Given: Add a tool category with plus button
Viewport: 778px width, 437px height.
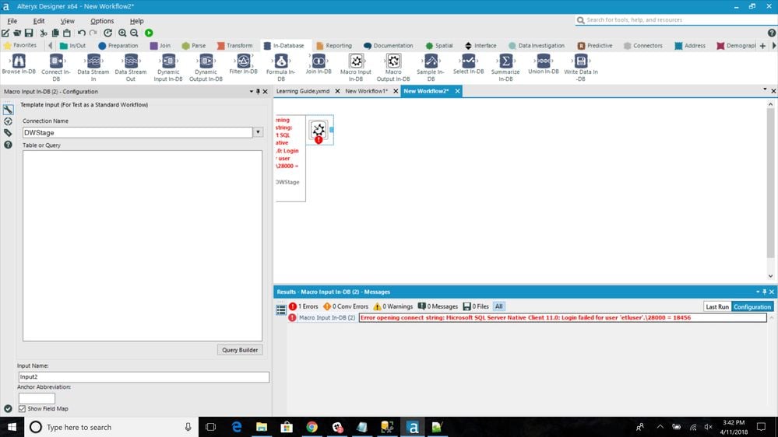Looking at the screenshot, I should click(x=762, y=46).
